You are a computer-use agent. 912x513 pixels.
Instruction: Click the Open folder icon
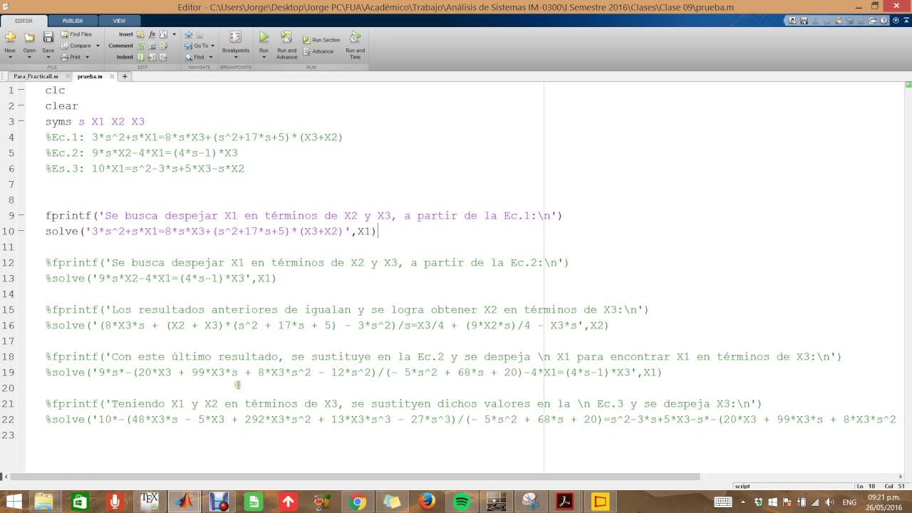[29, 38]
